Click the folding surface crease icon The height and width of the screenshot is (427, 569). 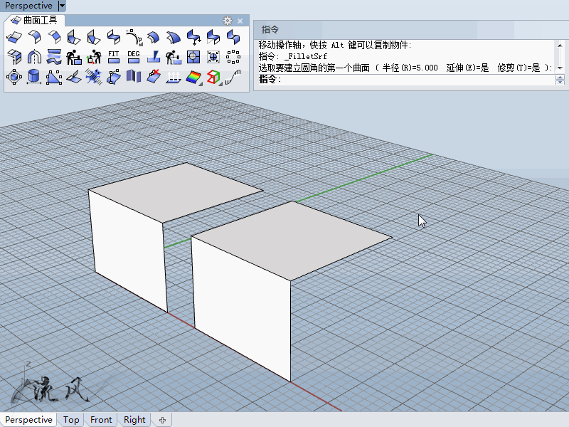[x=74, y=77]
